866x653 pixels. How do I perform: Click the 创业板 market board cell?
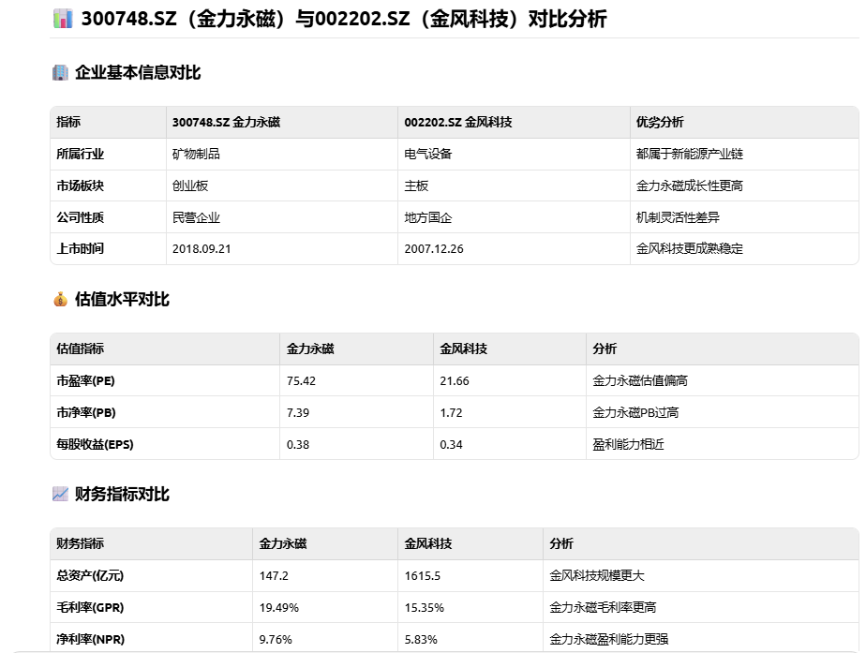point(190,186)
